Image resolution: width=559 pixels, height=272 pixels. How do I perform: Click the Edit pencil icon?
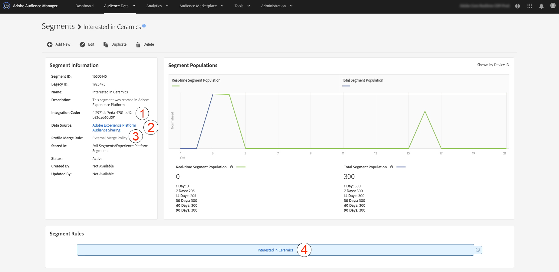(82, 44)
